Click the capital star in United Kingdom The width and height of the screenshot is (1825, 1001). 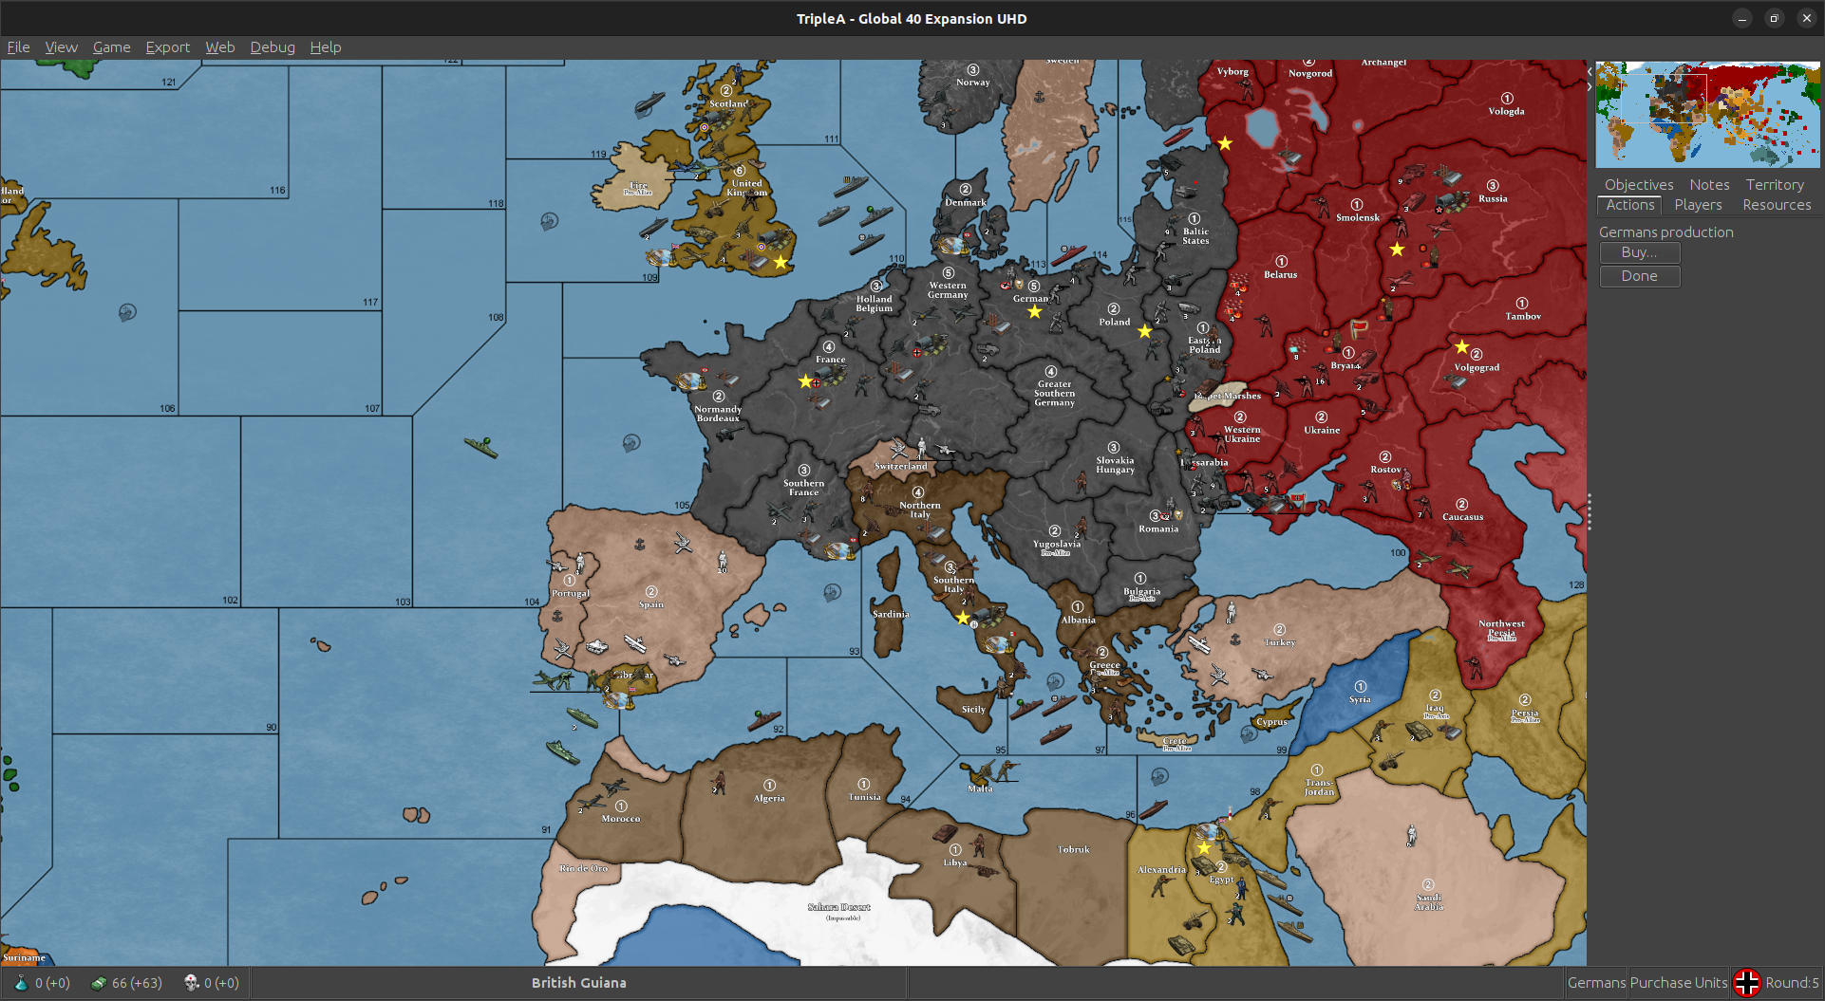click(781, 263)
